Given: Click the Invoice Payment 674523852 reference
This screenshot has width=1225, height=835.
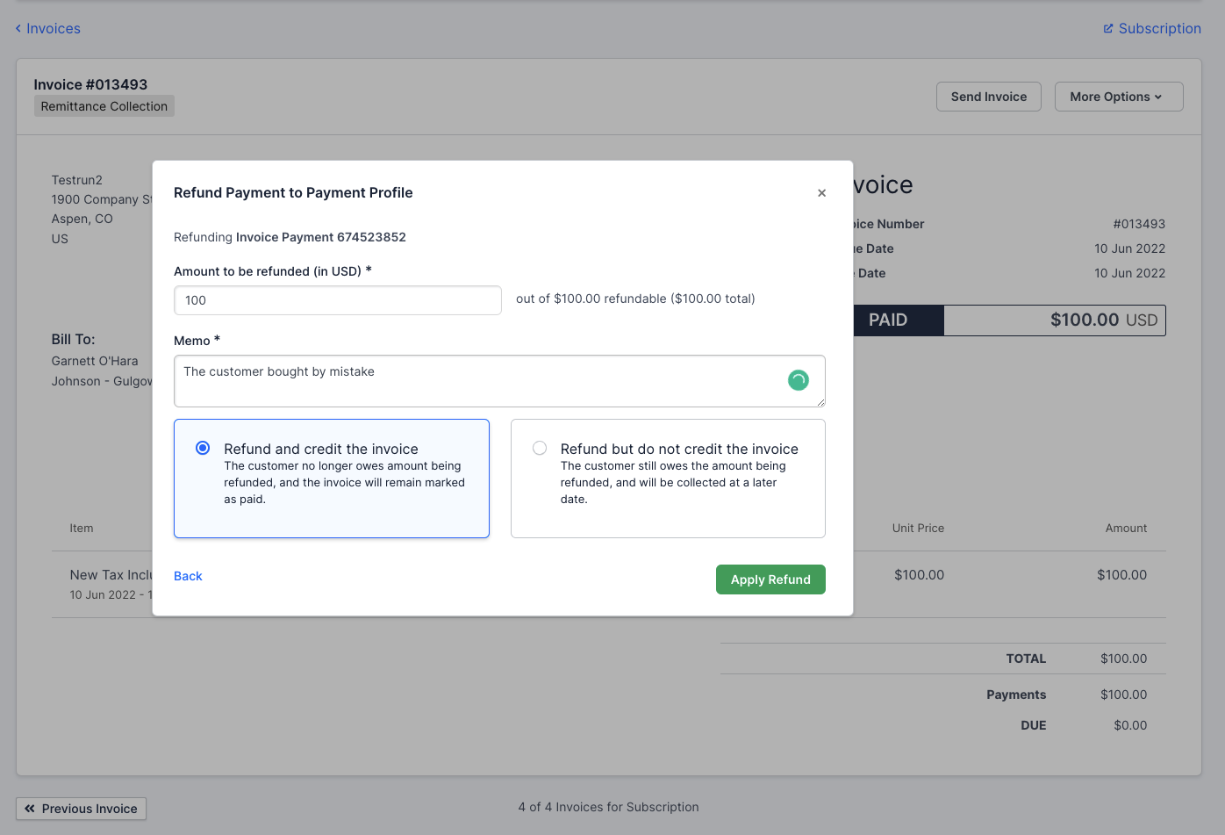Looking at the screenshot, I should pos(320,237).
